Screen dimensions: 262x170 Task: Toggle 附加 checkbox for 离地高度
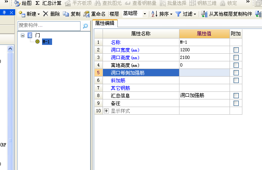pyautogui.click(x=236, y=65)
